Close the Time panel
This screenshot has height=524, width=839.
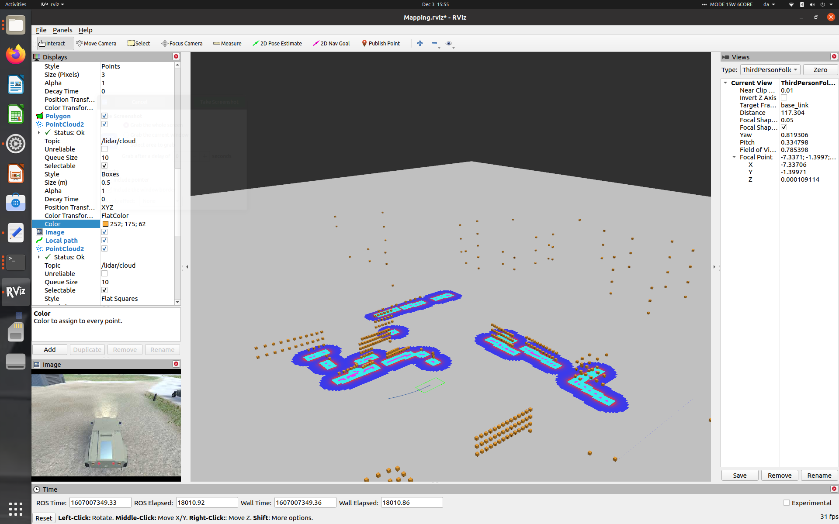(x=834, y=489)
